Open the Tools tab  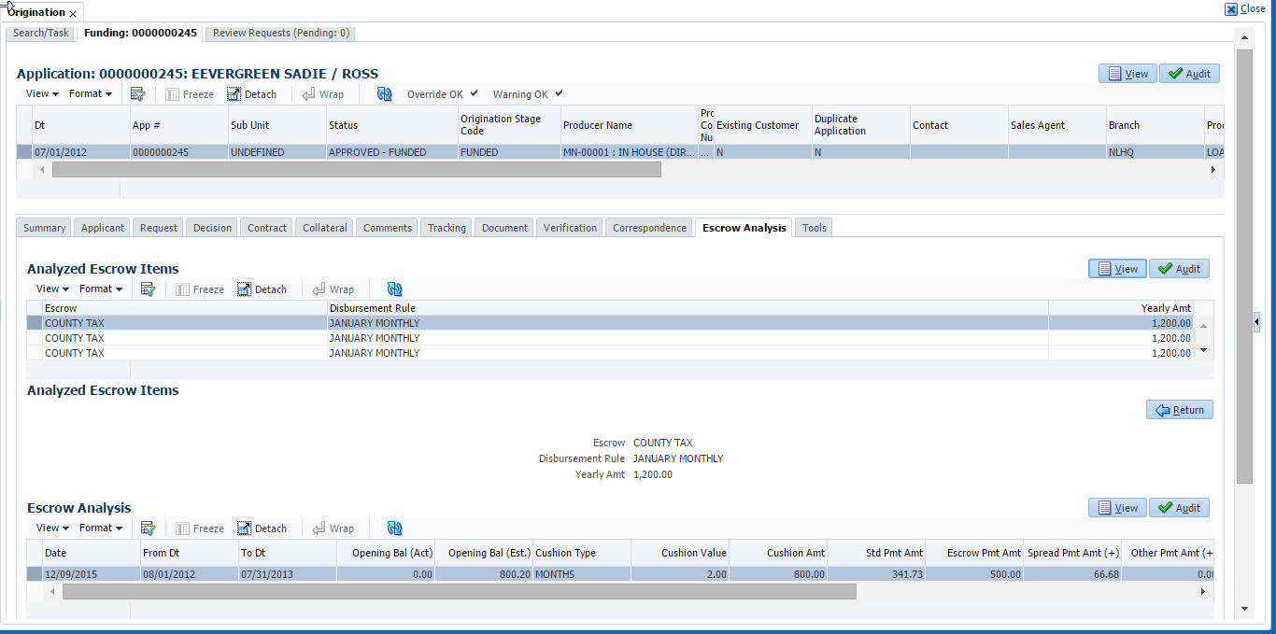pos(814,228)
